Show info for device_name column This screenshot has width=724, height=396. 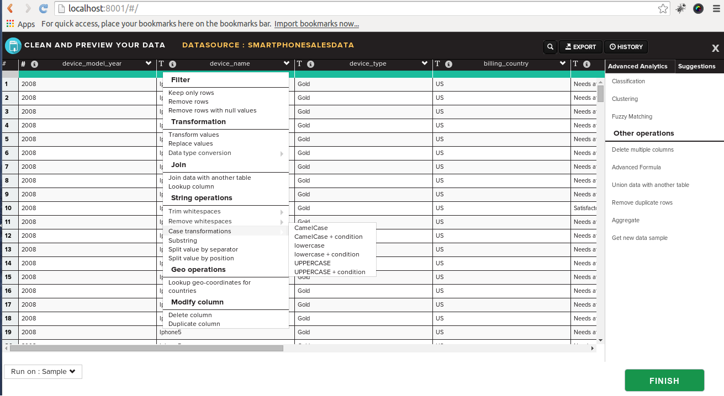[172, 64]
